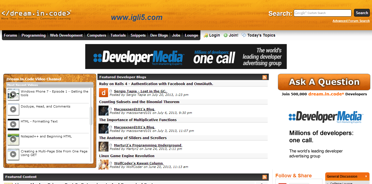This screenshot has height=184, width=372.
Task: Open Ruby on Rails 4 Authentication post
Action: 156,84
